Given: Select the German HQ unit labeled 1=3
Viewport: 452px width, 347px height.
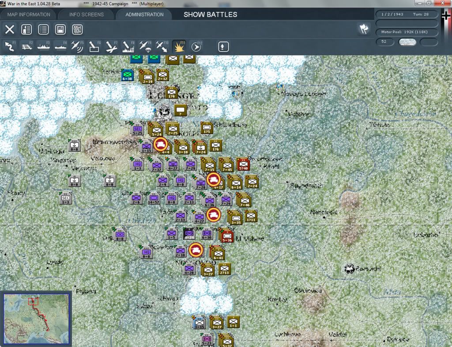Looking at the screenshot, I should (137, 164).
